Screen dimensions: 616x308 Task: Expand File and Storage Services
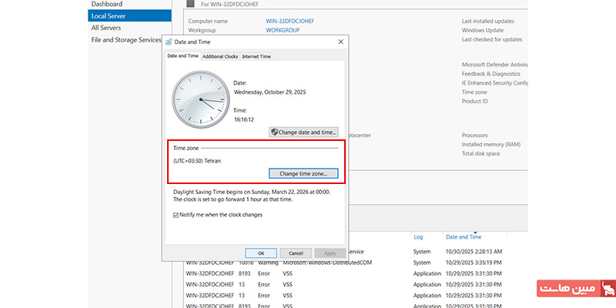tap(126, 39)
